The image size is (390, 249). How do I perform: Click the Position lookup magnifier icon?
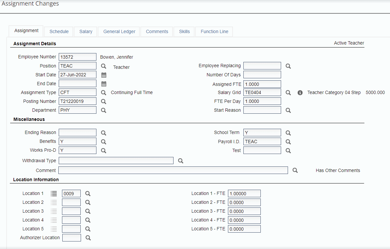pyautogui.click(x=104, y=66)
